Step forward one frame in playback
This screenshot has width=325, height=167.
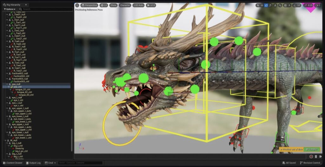(320, 157)
